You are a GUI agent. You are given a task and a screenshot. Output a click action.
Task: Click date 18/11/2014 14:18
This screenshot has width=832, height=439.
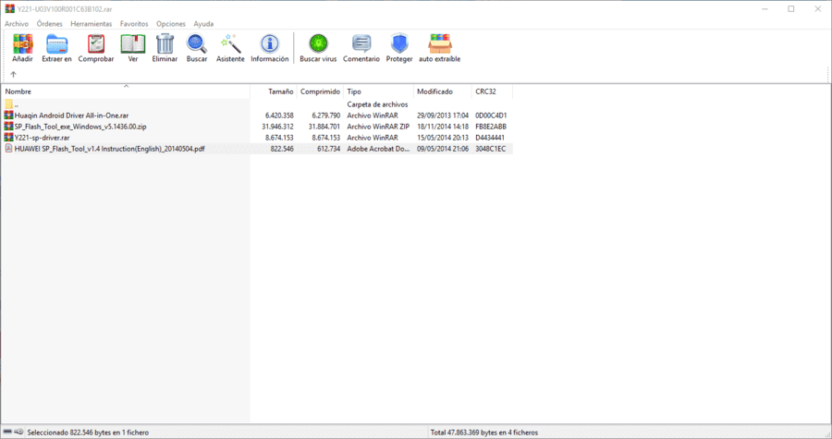point(443,127)
